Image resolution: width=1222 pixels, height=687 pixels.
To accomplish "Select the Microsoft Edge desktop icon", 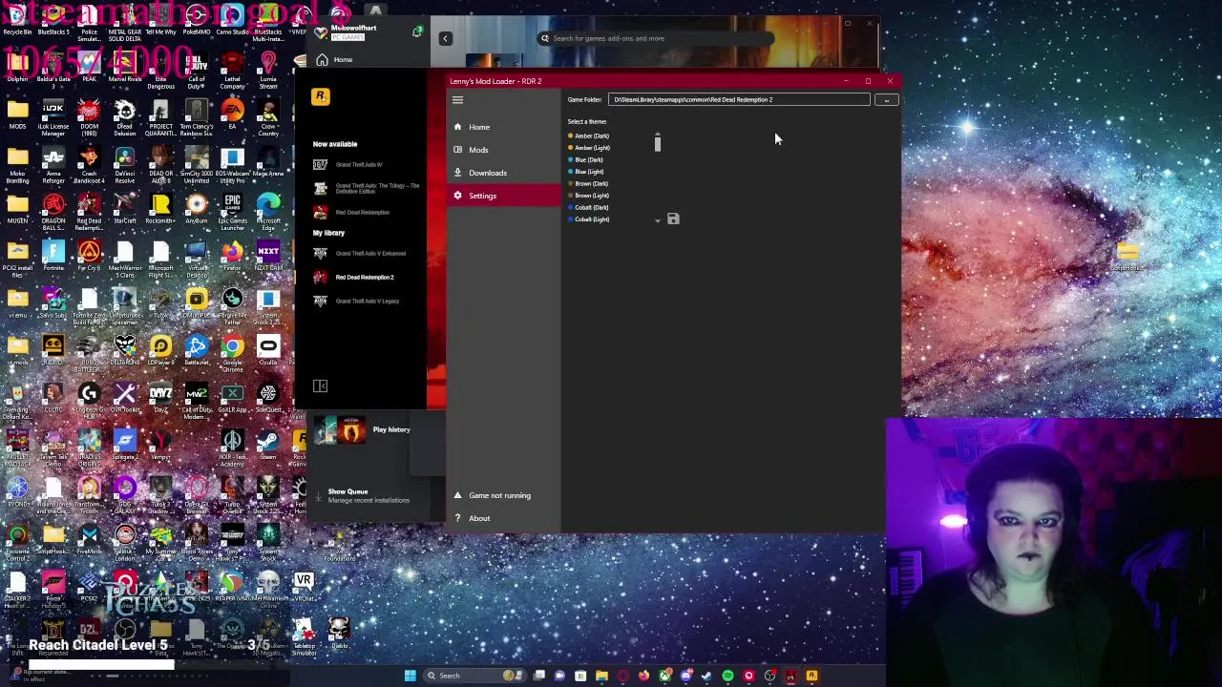I will tap(268, 210).
